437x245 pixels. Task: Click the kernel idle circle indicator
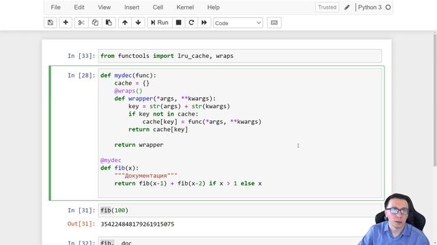388,7
